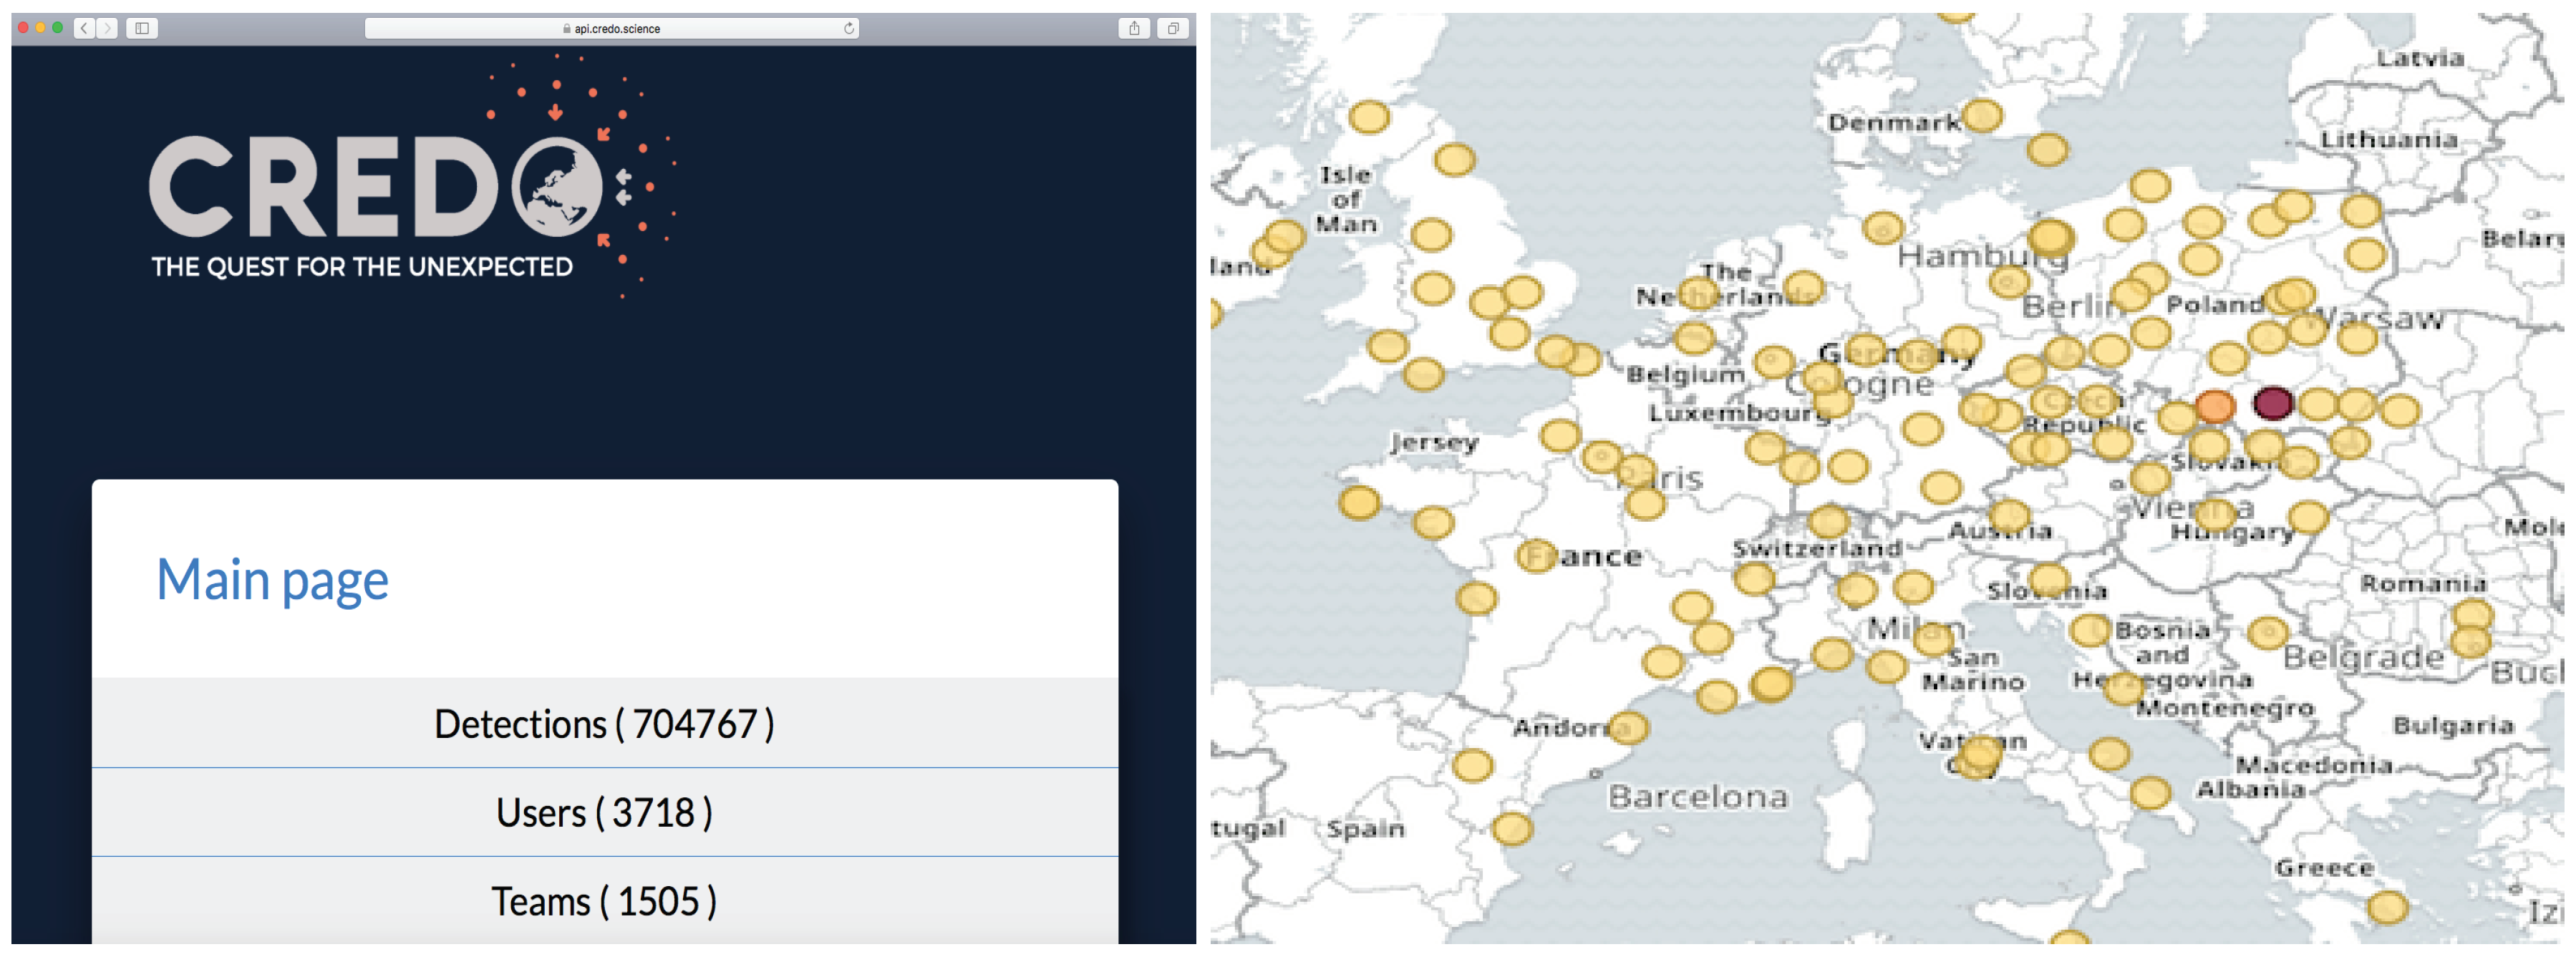Click the green macOS fullscreen window button
The height and width of the screenshot is (957, 2576).
pos(58,28)
